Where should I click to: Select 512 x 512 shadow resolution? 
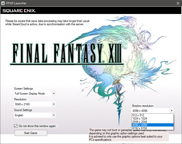pos(153,115)
